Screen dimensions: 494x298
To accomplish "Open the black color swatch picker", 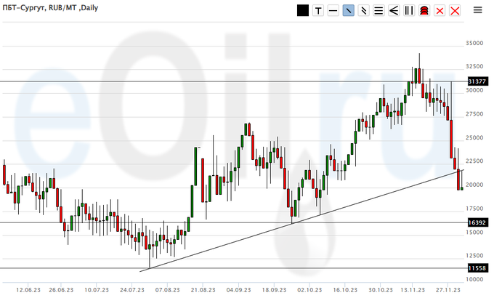I will pyautogui.click(x=302, y=10).
